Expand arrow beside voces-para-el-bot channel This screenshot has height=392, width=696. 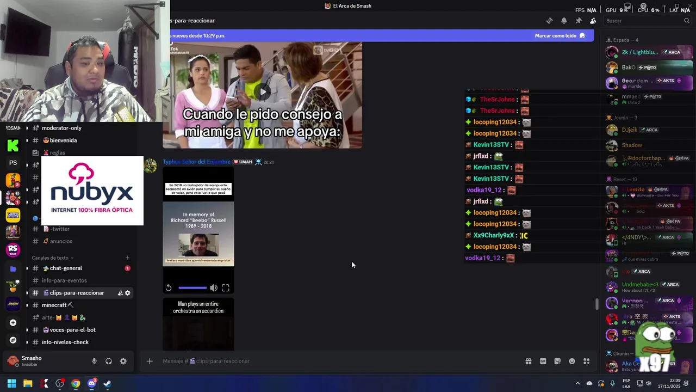coord(27,329)
